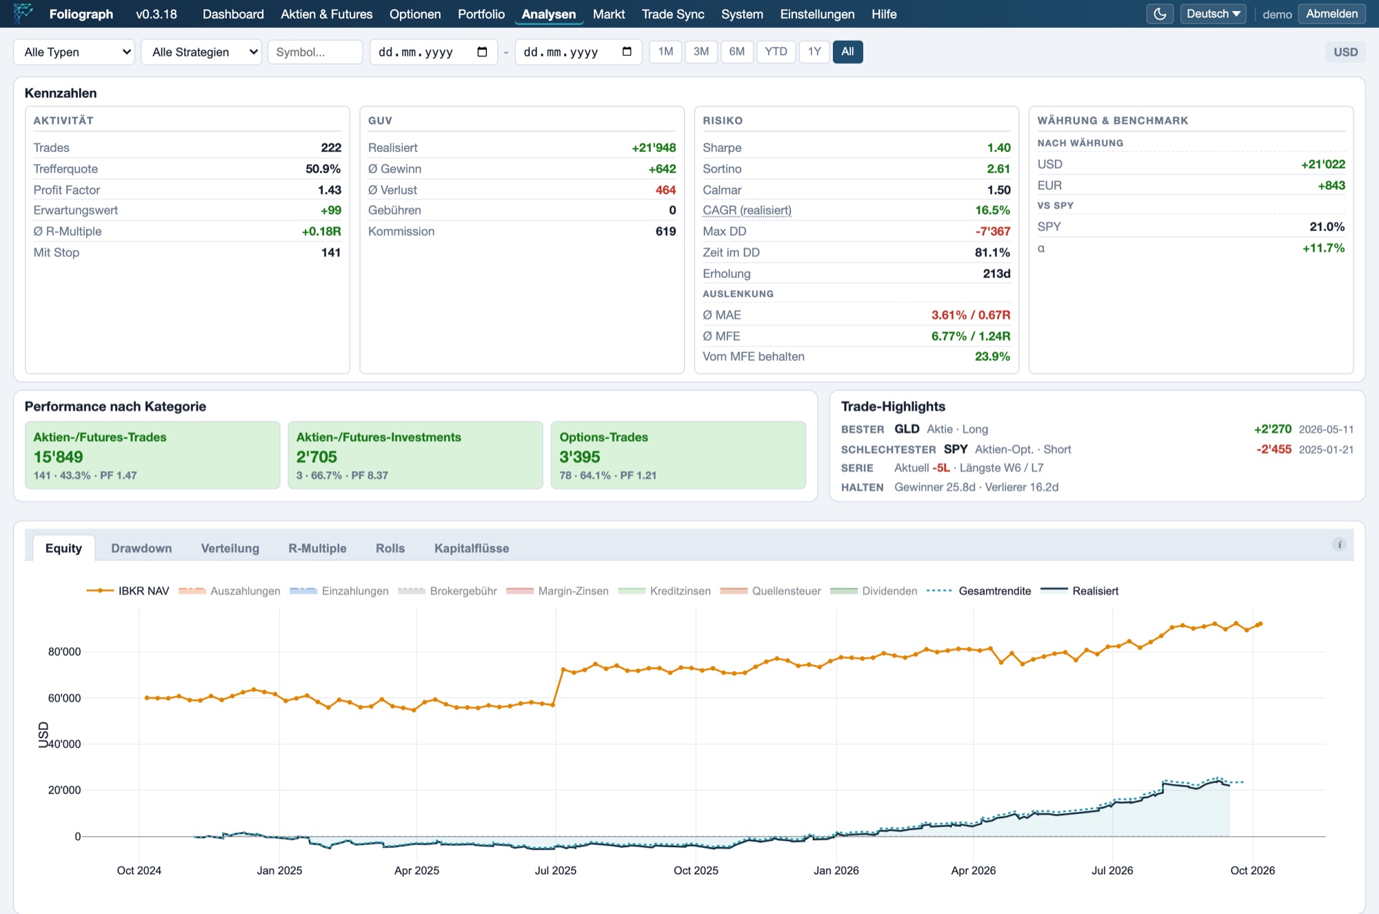Select the Rolls chart tab
This screenshot has width=1379, height=914.
pos(390,548)
